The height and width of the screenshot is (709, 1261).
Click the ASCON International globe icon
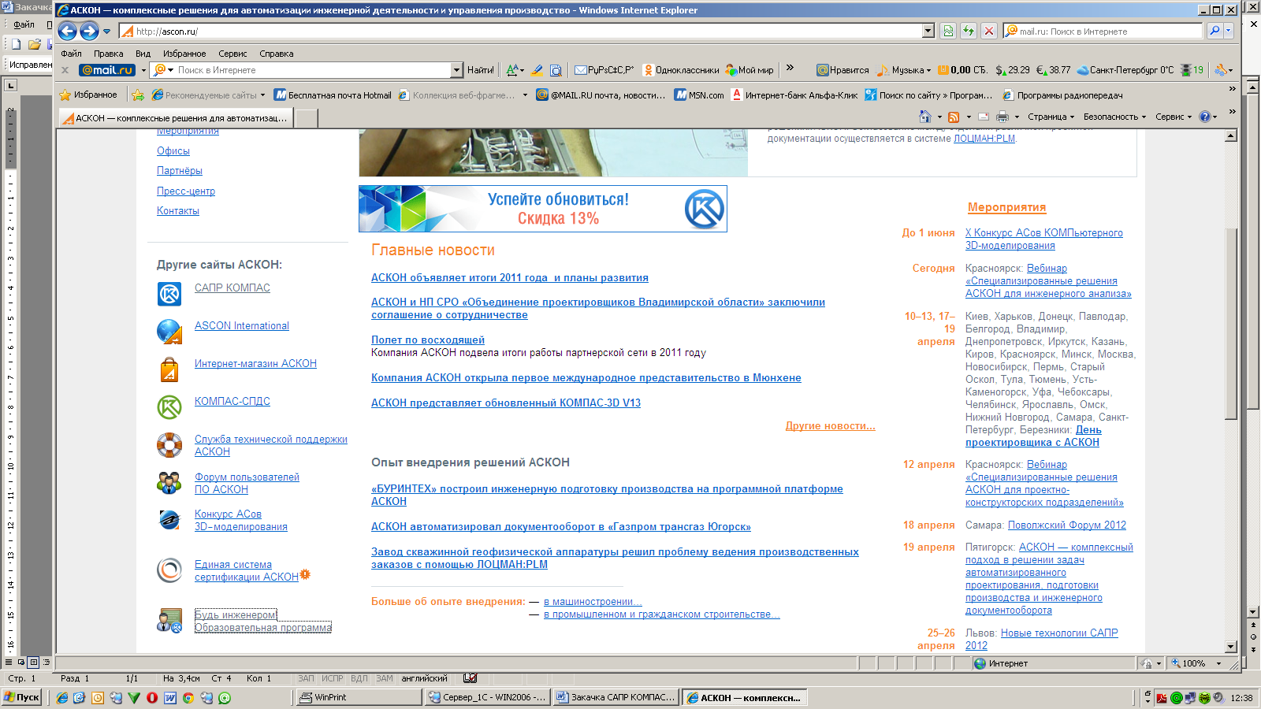click(x=169, y=332)
